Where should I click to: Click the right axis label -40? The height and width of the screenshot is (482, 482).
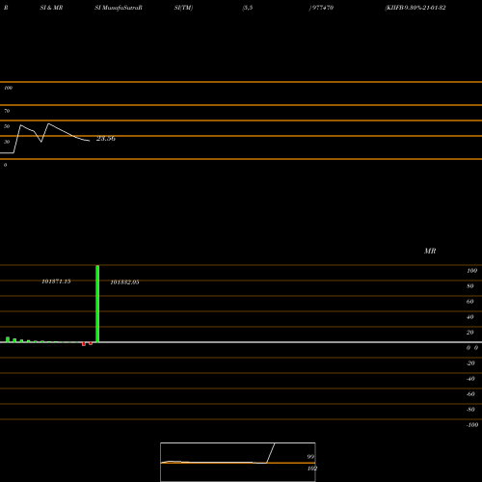[470, 379]
